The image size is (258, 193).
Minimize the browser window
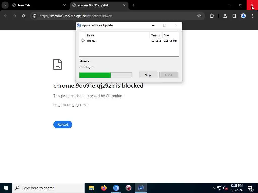229,5
